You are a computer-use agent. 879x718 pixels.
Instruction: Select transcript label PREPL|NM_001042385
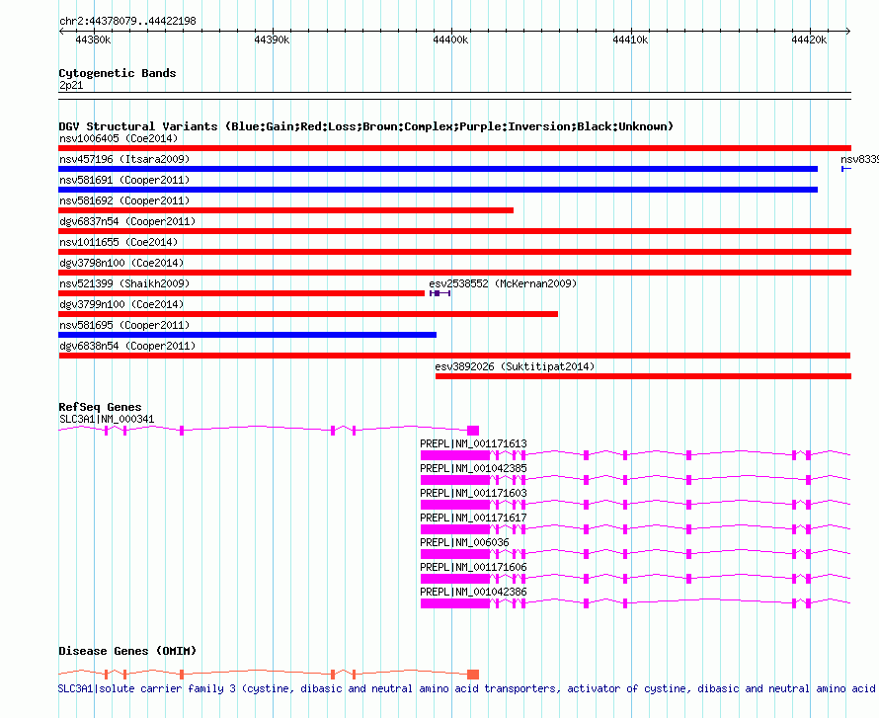coord(474,468)
